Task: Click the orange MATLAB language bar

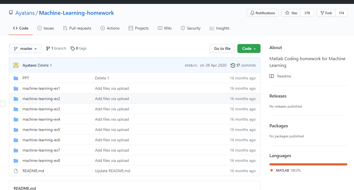Action: (308, 164)
